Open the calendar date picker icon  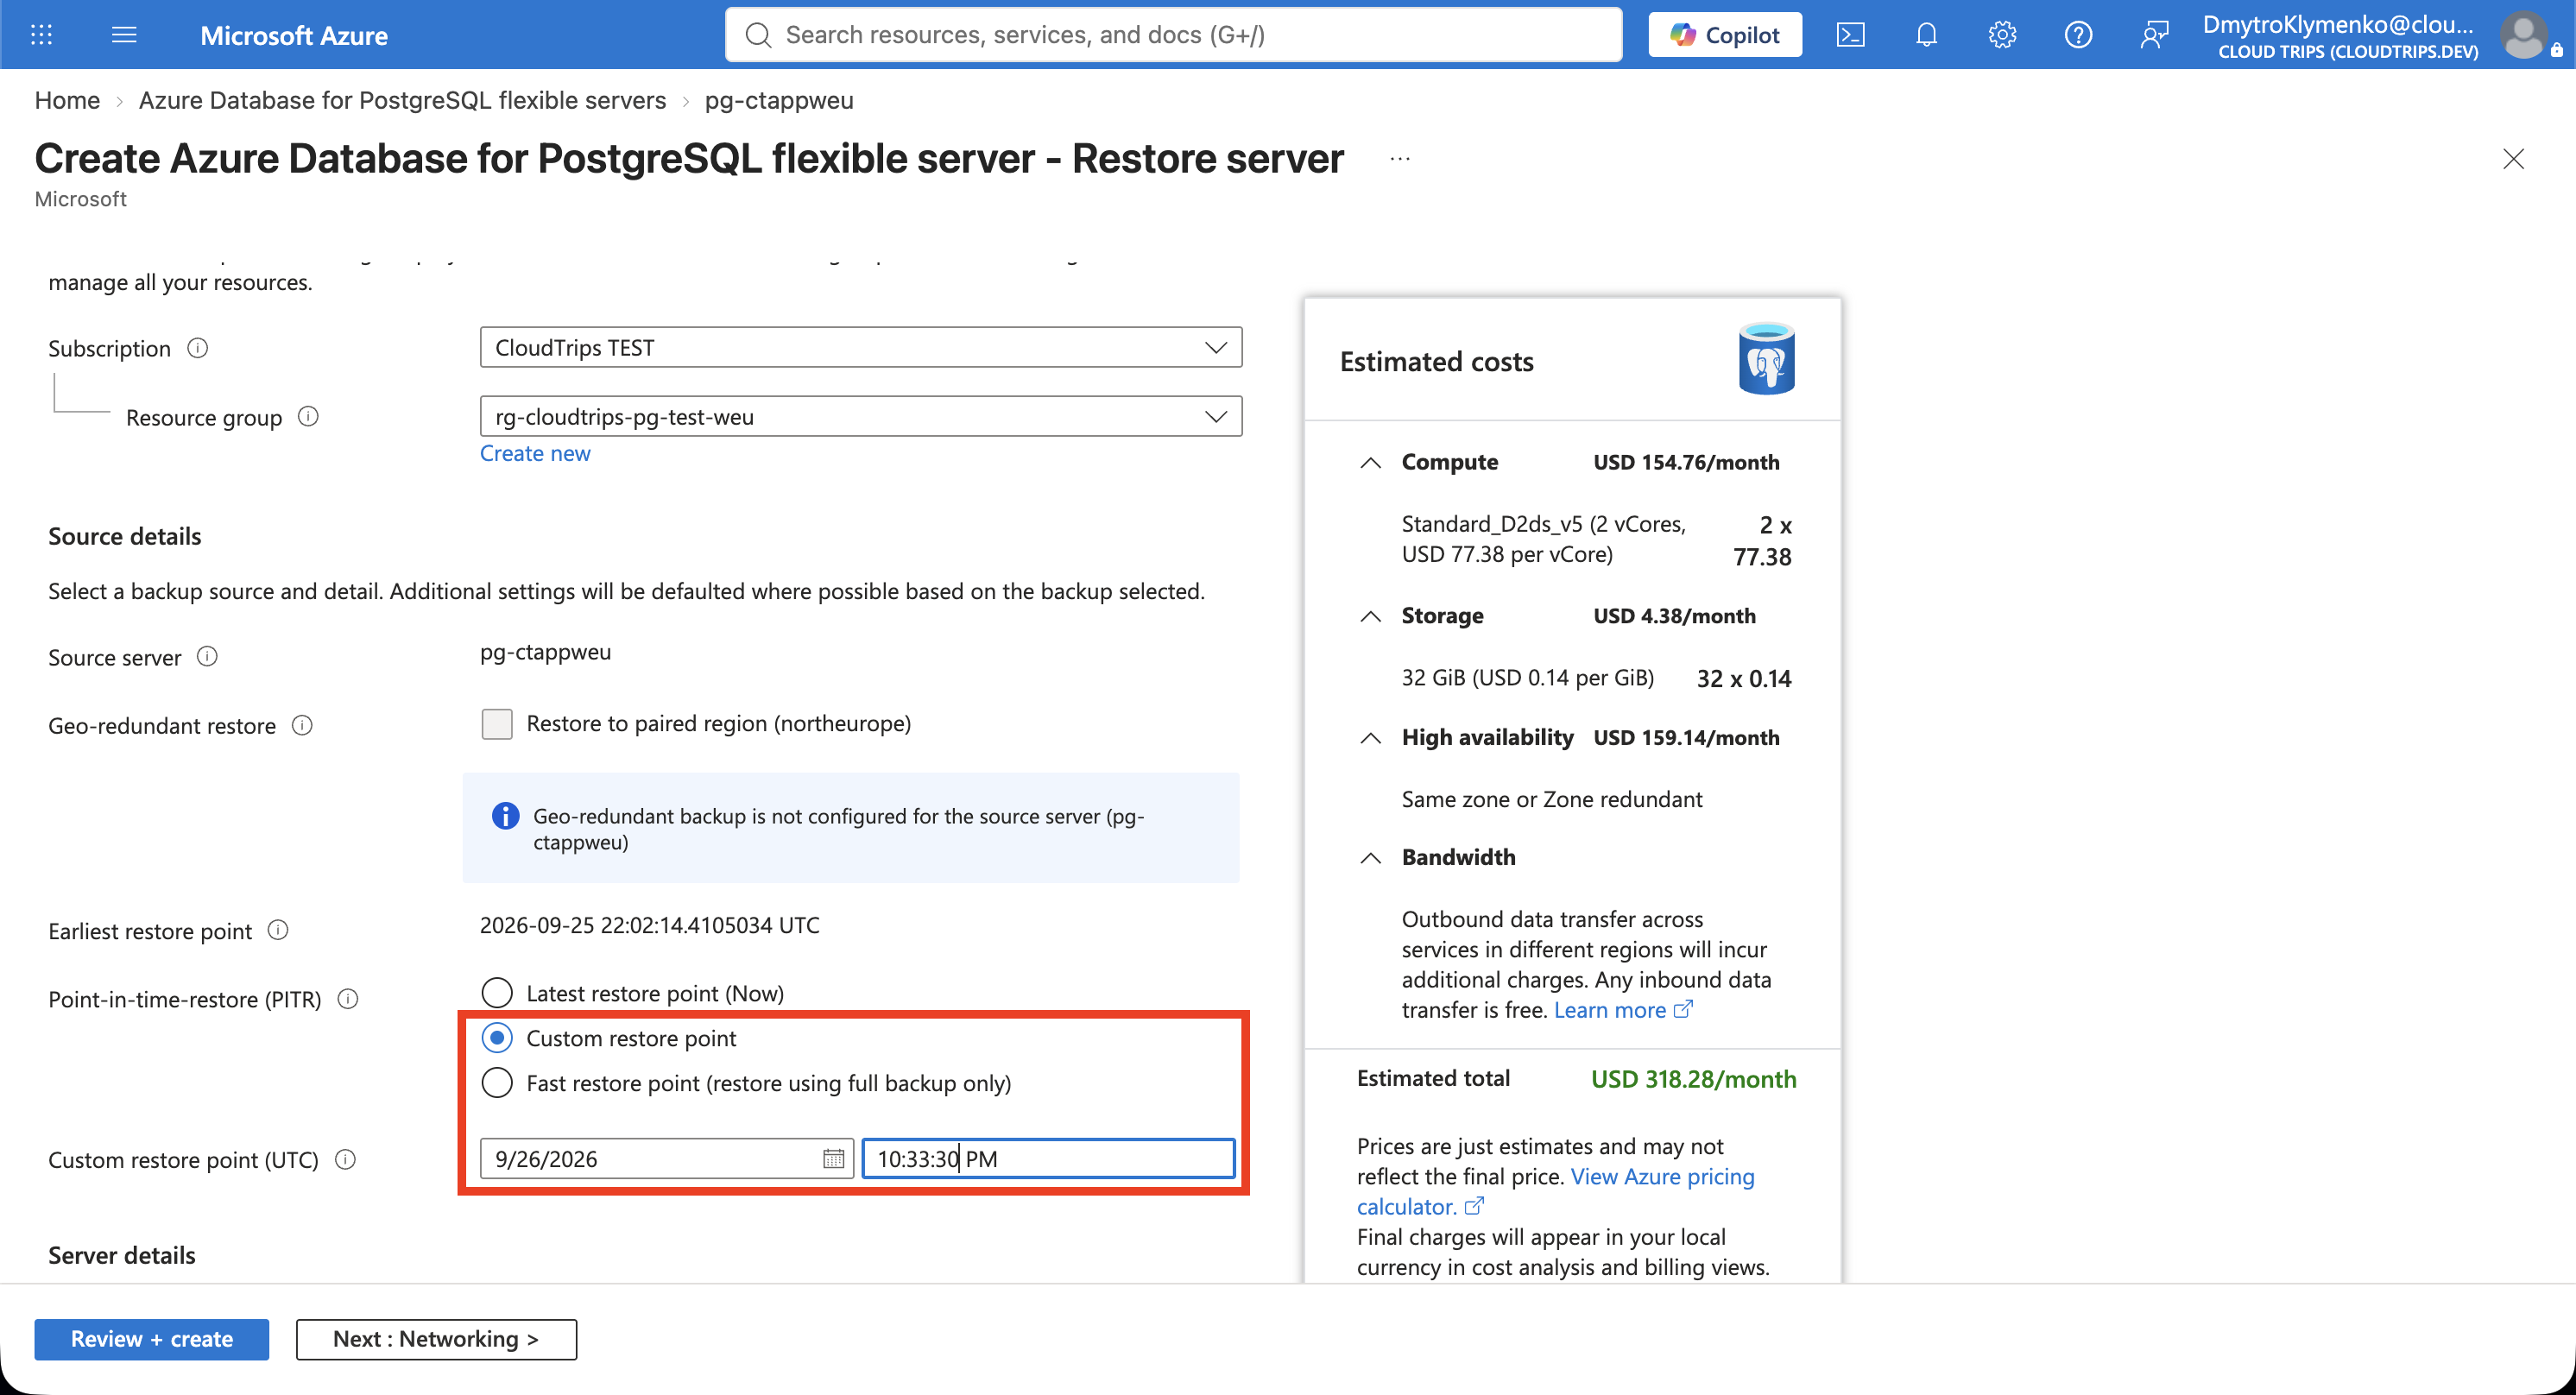833,1158
